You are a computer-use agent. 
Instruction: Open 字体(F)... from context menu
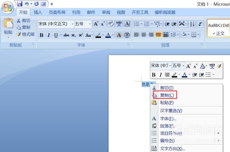tap(186, 118)
